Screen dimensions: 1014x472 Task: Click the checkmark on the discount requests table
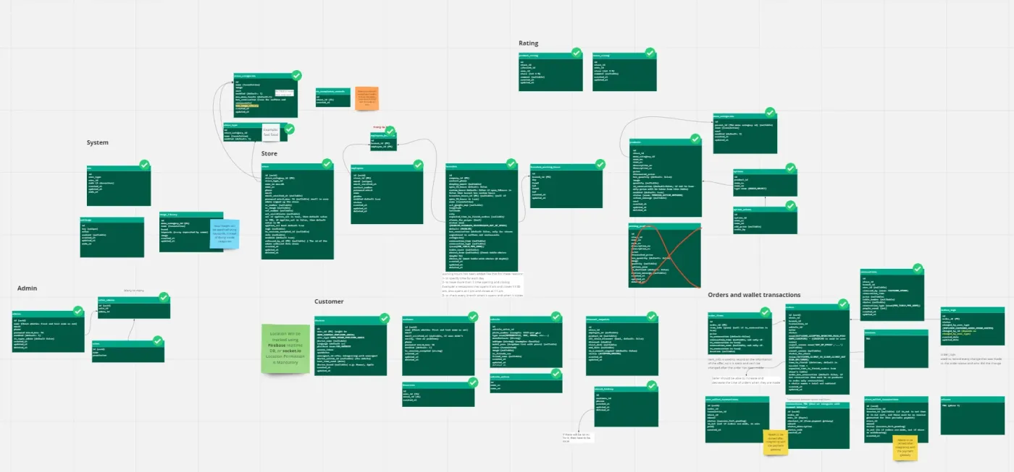[x=650, y=317]
